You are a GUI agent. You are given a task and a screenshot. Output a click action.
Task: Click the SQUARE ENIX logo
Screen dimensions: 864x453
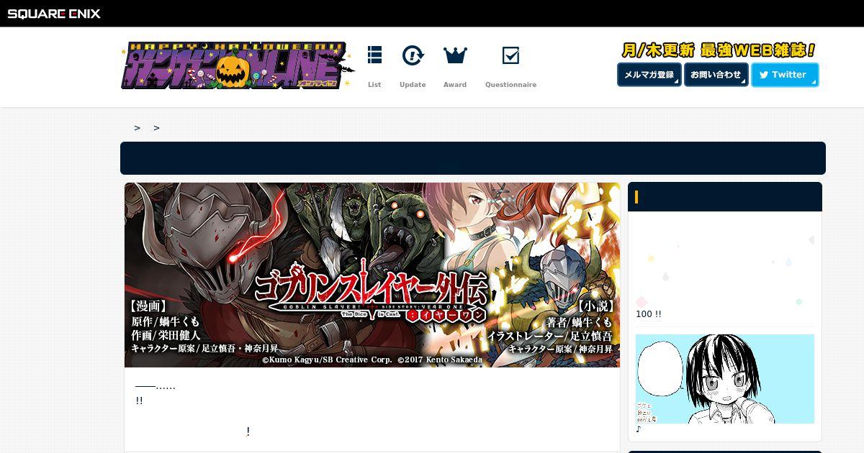54,13
